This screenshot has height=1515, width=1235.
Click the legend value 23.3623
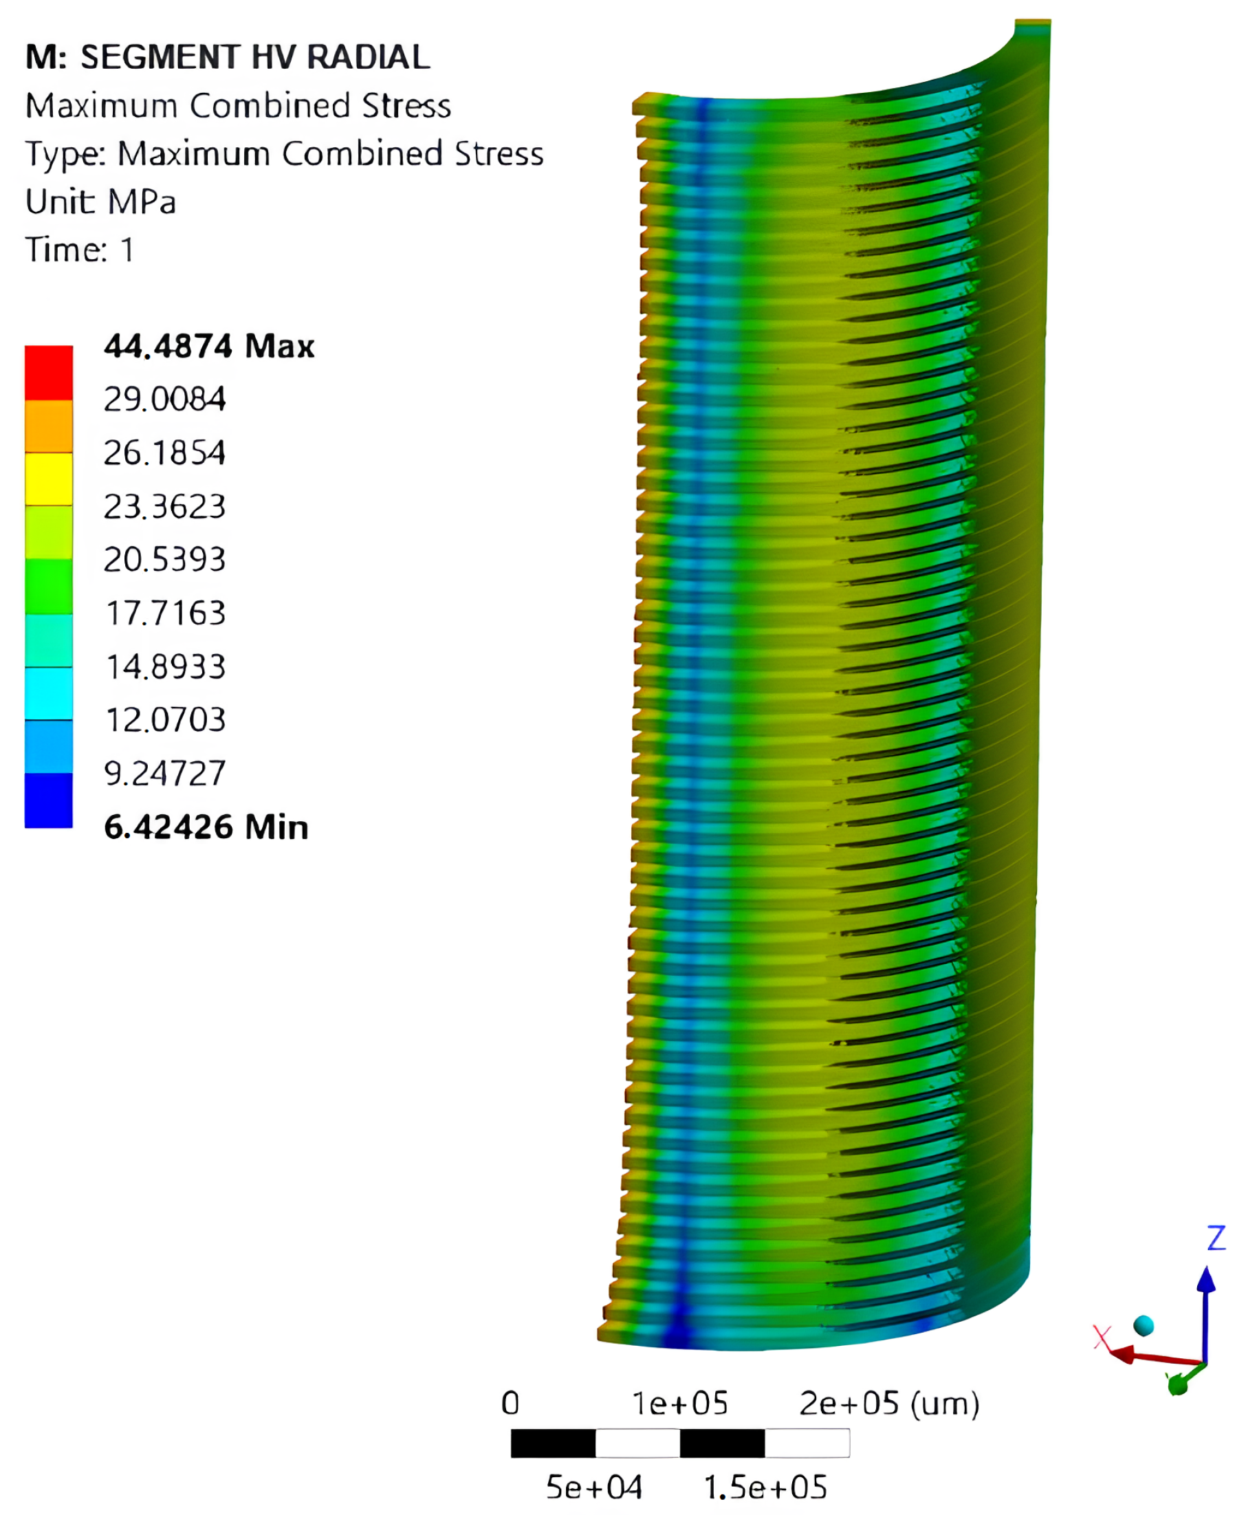tap(165, 506)
